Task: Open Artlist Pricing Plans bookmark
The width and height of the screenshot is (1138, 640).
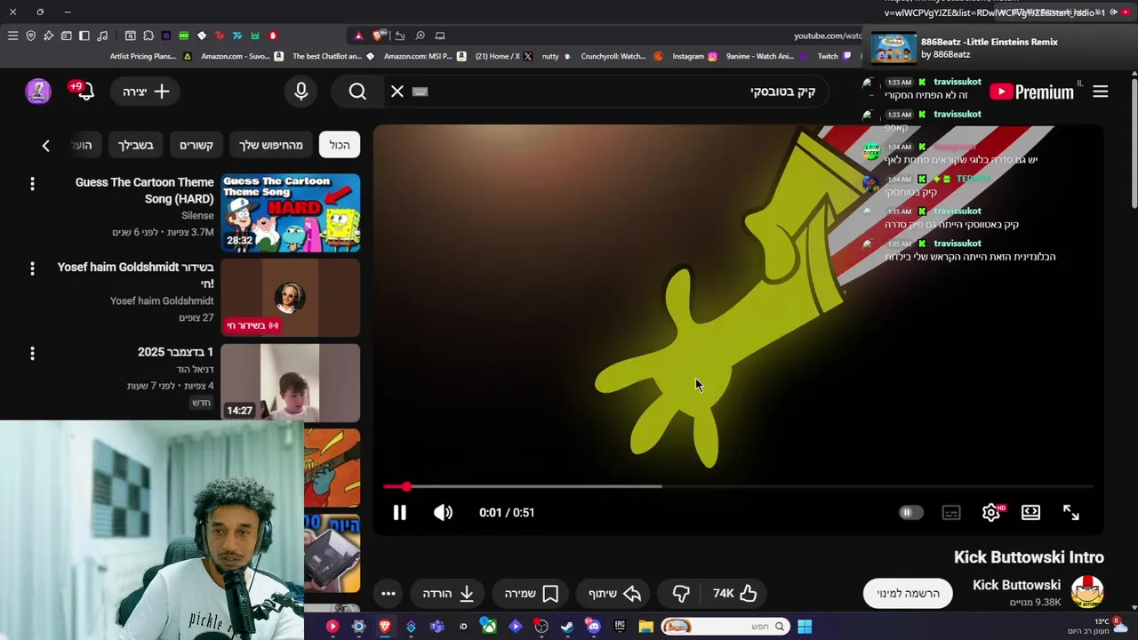Action: 149,56
